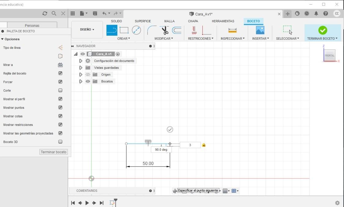Toggle Mostrar puntos checkbox
This screenshot has width=344, height=207.
tap(60, 107)
